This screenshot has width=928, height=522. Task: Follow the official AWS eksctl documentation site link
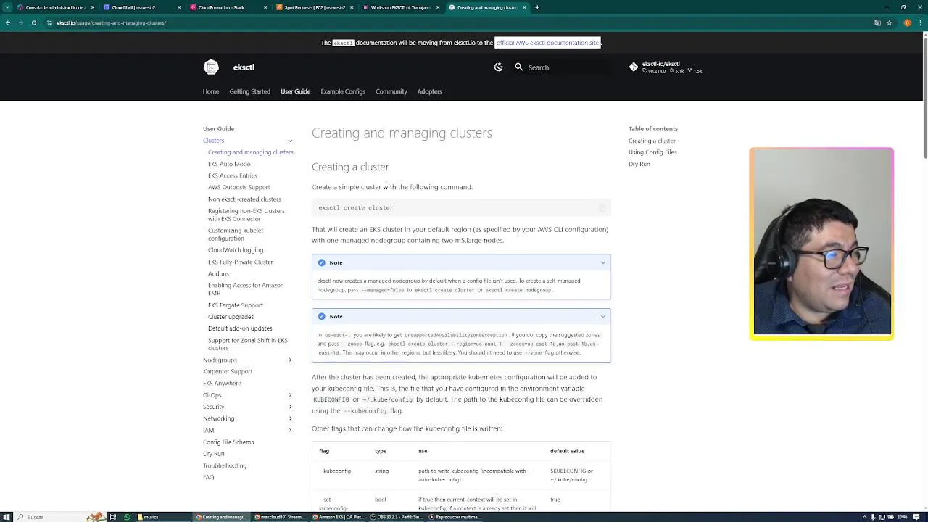click(x=547, y=43)
